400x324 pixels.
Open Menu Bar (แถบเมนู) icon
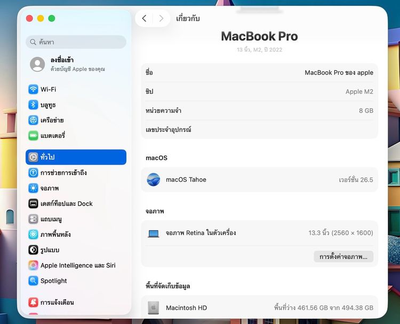click(x=33, y=219)
